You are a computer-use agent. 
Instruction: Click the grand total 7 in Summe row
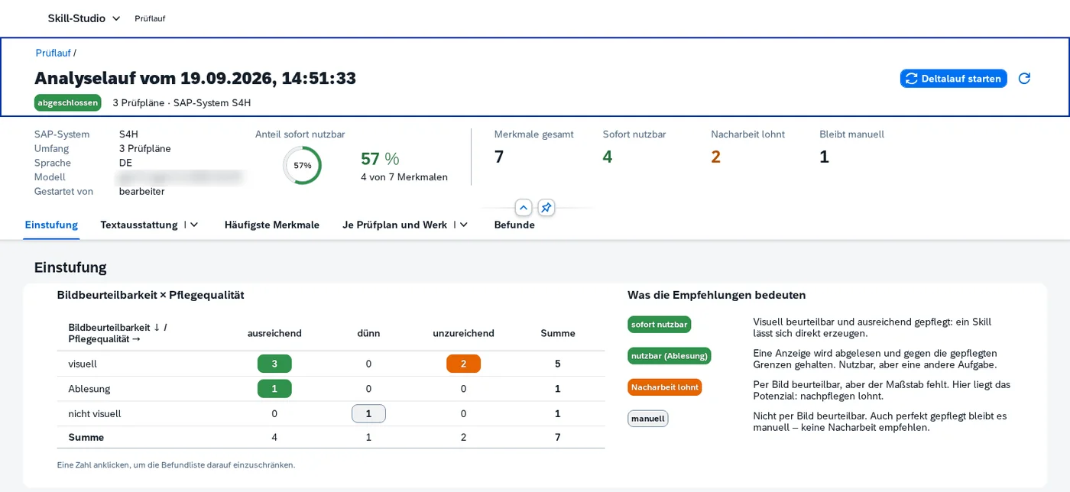click(x=558, y=438)
